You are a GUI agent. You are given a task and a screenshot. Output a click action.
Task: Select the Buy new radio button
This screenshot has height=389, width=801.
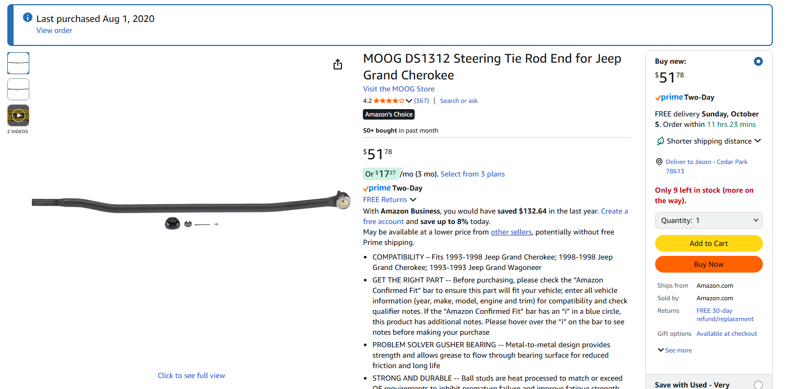click(x=758, y=62)
